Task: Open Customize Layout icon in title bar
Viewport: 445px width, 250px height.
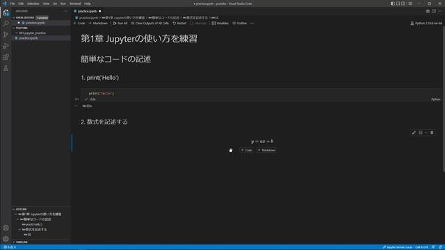Action: (410, 3)
